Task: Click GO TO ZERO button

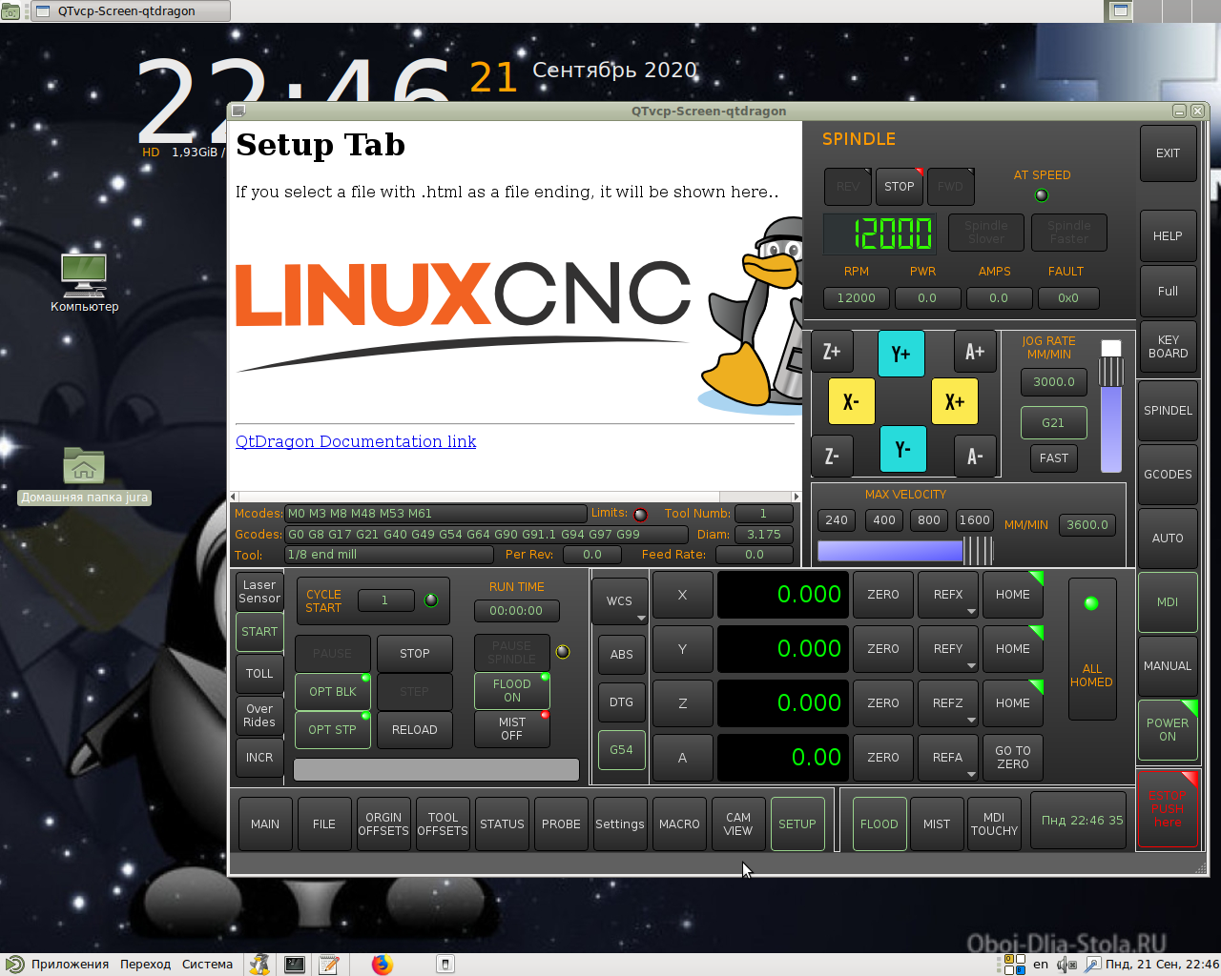Action: 1013,758
